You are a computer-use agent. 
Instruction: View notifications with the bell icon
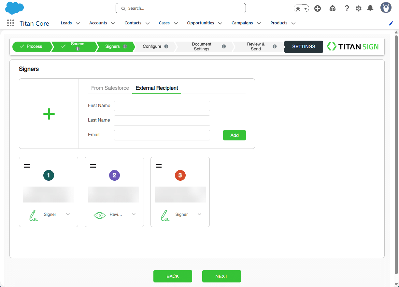(370, 8)
